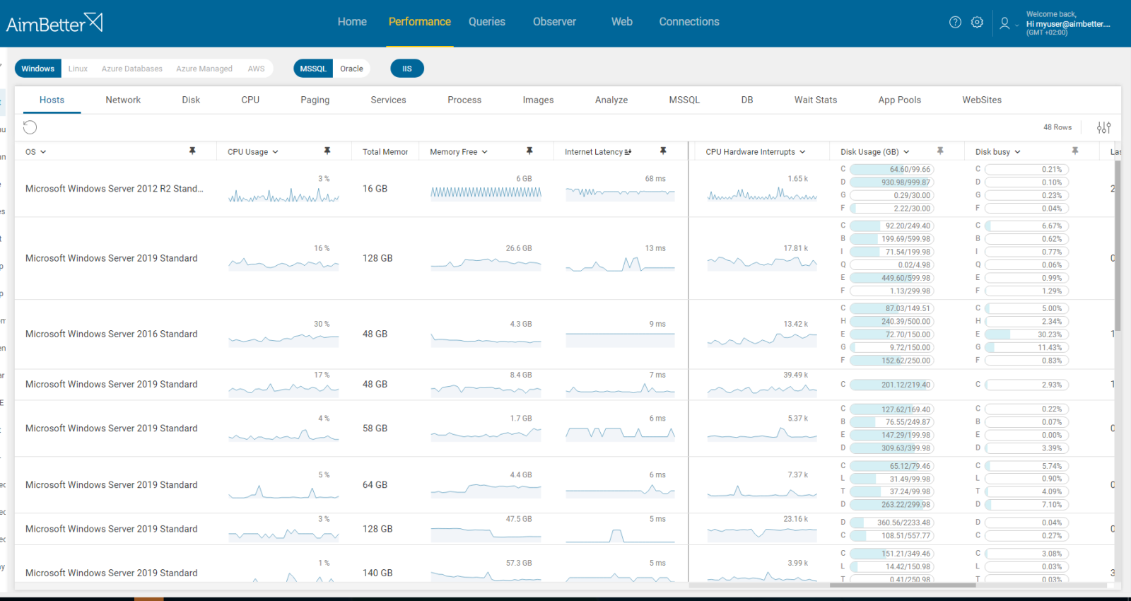Image resolution: width=1131 pixels, height=601 pixels.
Task: Select the Linux platform filter
Action: coord(78,69)
